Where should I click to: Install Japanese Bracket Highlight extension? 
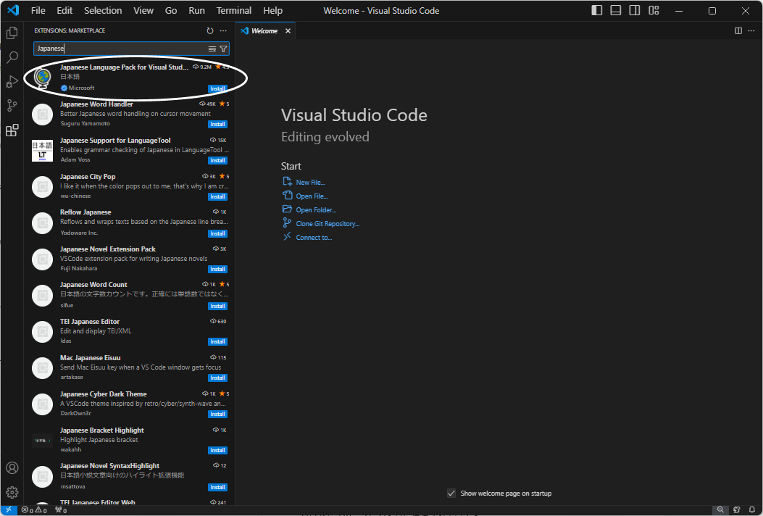[x=217, y=450]
